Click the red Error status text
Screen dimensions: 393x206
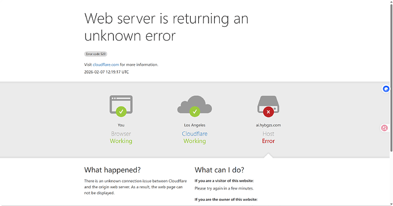coord(268,141)
